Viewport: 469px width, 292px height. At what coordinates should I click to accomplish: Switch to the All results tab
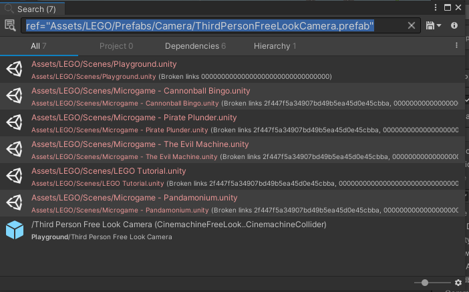coord(38,46)
